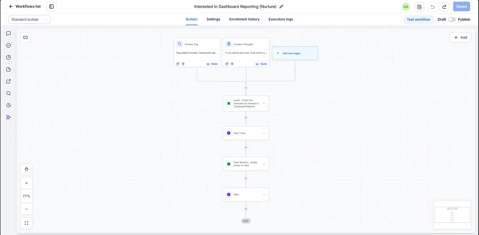This screenshot has height=235, width=479.
Task: Open the history clock sidebar icon
Action: [x=8, y=105]
